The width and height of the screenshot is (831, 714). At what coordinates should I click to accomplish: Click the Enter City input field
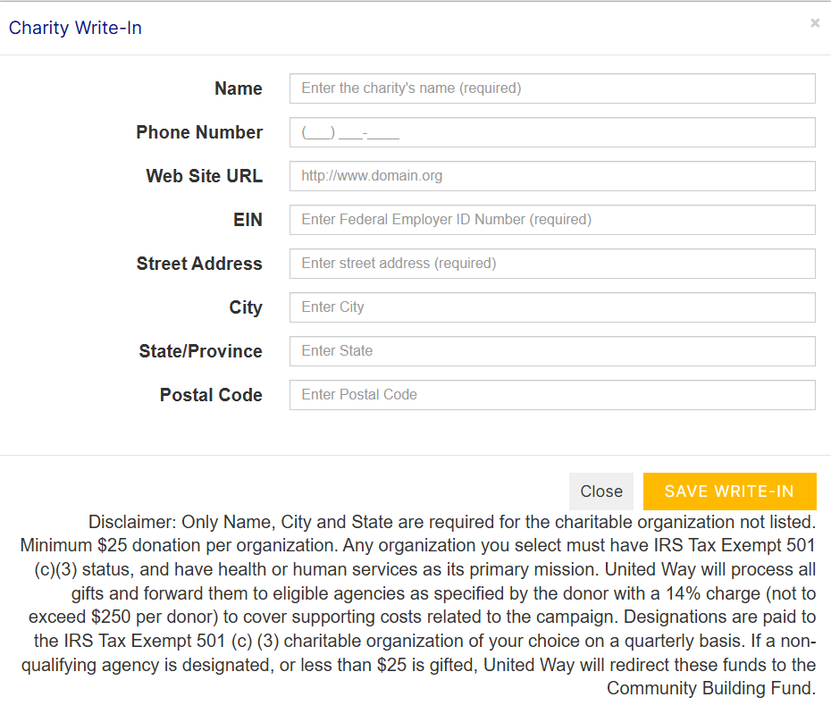coord(552,307)
